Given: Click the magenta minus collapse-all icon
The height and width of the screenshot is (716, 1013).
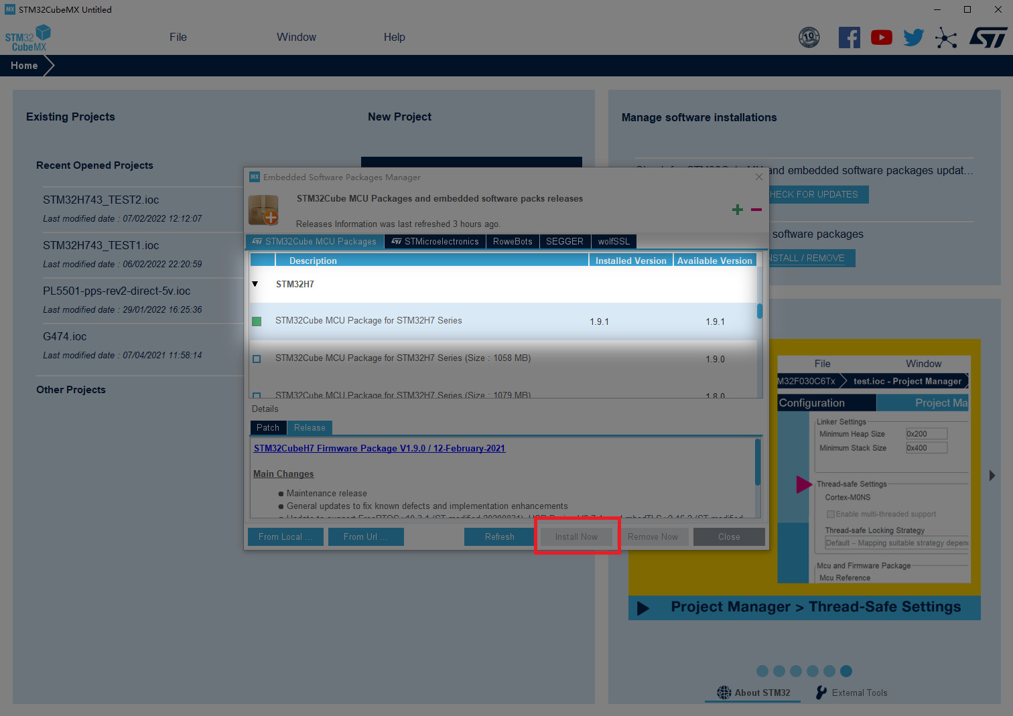Looking at the screenshot, I should tap(756, 210).
